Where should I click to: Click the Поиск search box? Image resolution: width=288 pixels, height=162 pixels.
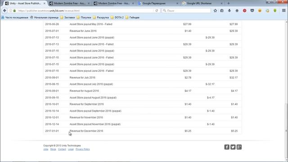(x=186, y=11)
